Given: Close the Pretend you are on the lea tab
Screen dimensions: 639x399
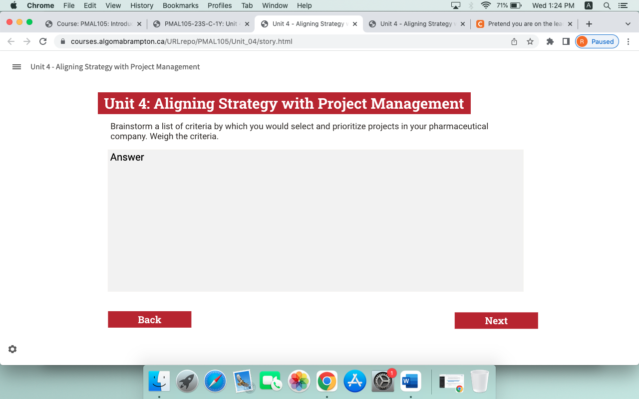Looking at the screenshot, I should point(570,24).
